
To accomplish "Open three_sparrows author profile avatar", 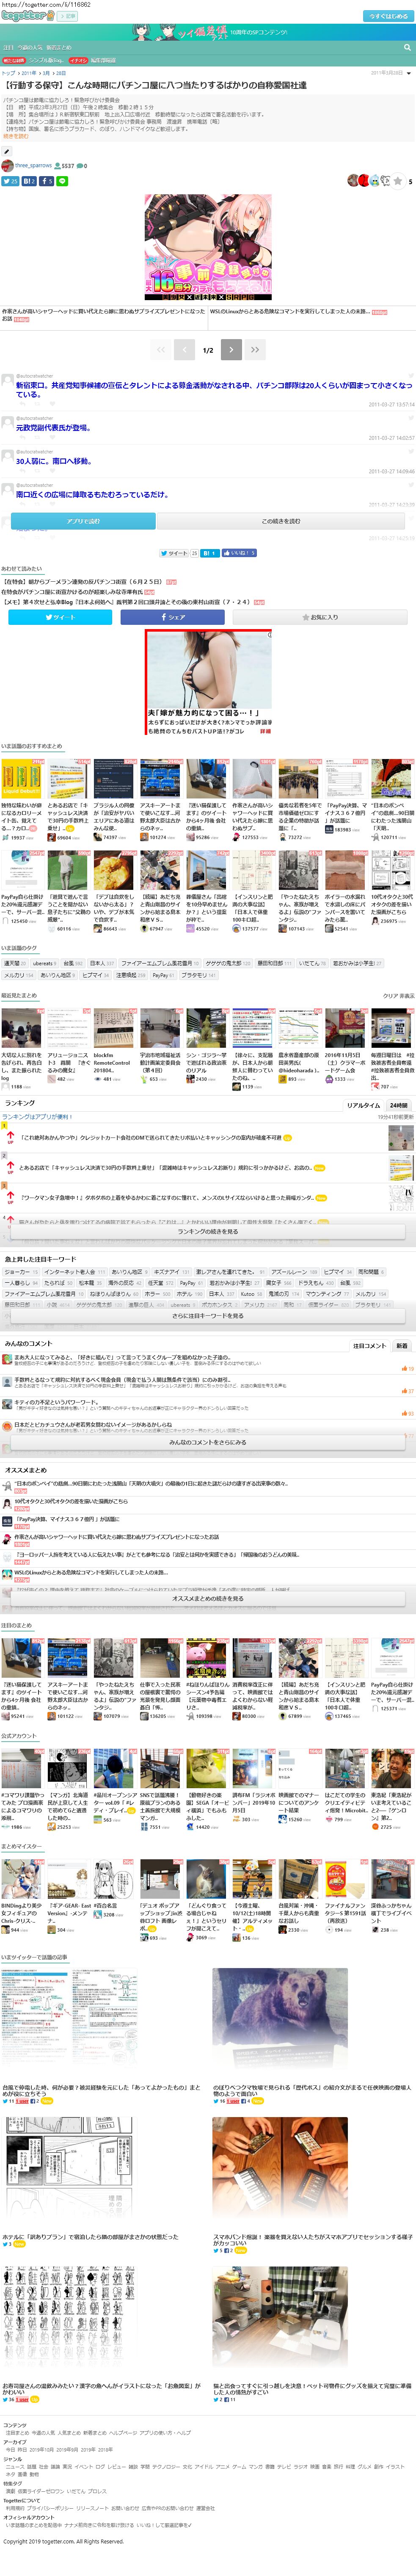I will point(7,166).
